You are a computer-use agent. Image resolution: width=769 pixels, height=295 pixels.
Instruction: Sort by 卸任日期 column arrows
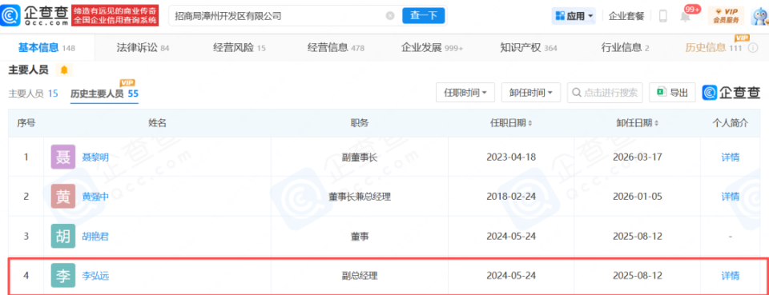[x=657, y=123]
